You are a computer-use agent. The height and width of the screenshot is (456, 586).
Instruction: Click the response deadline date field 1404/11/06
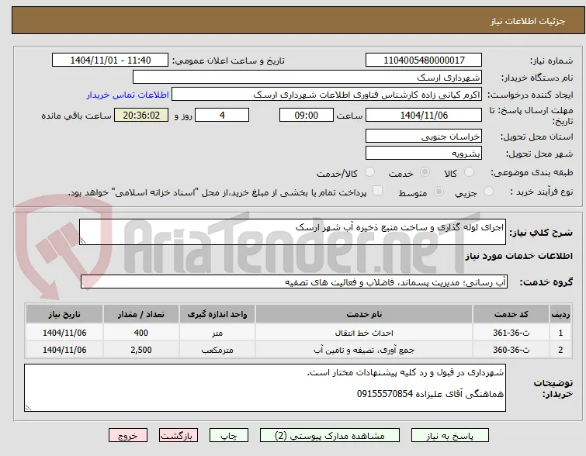point(424,115)
